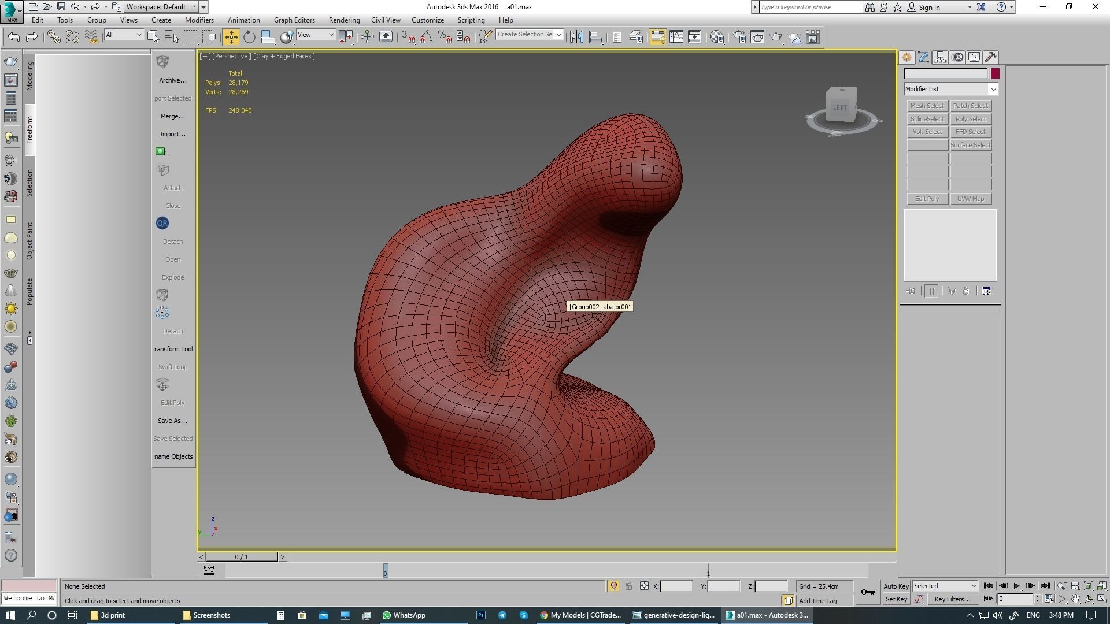This screenshot has height=624, width=1110.
Task: Open the View reference coordinate dropdown
Action: [x=316, y=35]
